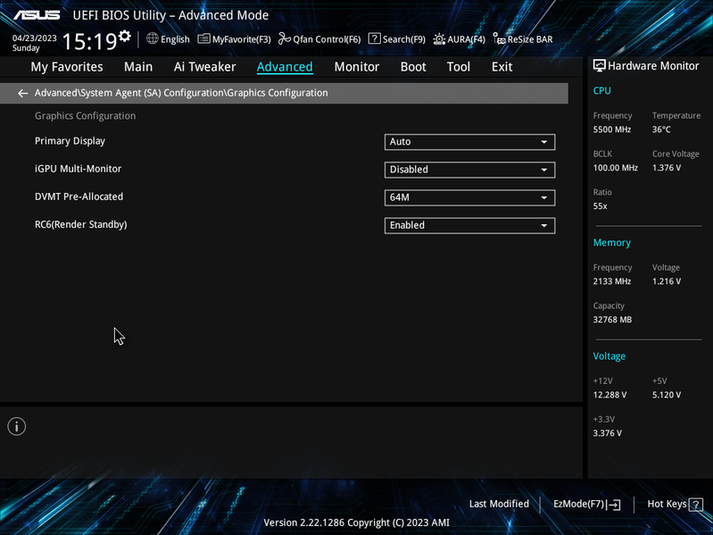Viewport: 713px width, 535px height.
Task: Click the Hardware Monitor title
Action: (x=653, y=66)
